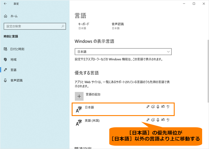Click the A字 icon beside 日本語
Screen dimensions: 209x149
[x=79, y=109]
